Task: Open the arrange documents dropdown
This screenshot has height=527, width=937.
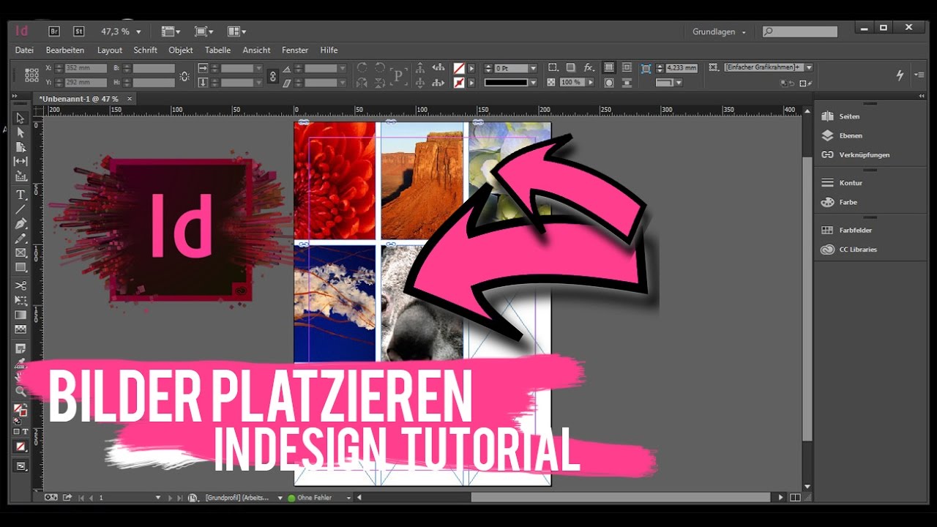Action: 236,31
